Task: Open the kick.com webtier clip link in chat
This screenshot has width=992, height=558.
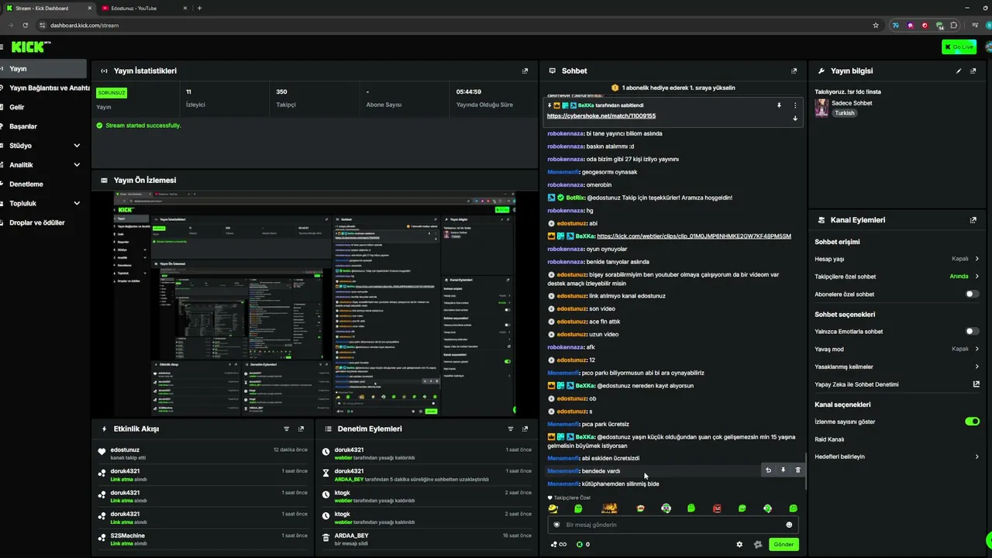Action: 694,236
